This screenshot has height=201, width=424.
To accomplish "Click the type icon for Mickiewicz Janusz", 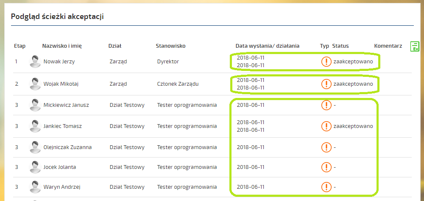I will pyautogui.click(x=326, y=105).
